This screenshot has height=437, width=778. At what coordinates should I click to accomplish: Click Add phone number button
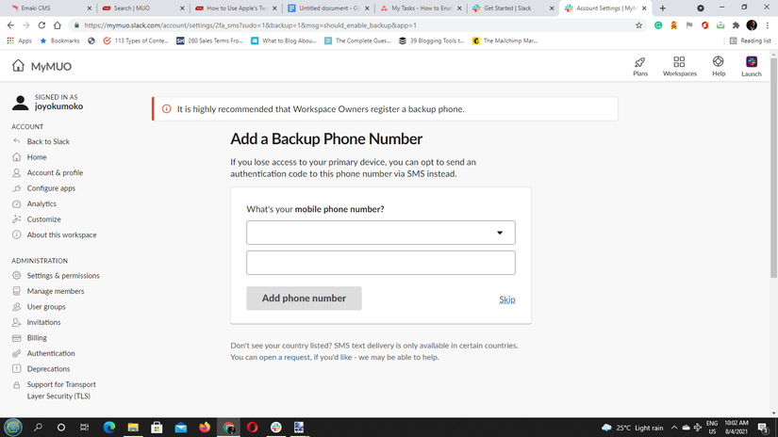click(304, 299)
